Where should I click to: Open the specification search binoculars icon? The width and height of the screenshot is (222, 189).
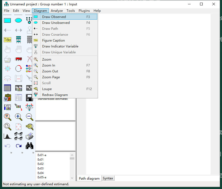click(x=30, y=146)
